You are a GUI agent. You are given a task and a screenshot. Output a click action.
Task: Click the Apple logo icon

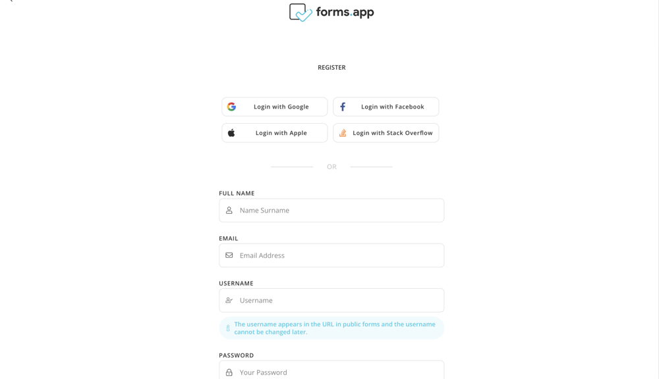[x=231, y=132]
